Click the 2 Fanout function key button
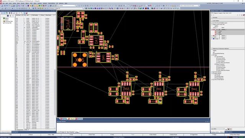This screenshot has width=245, height=138. pos(31,135)
